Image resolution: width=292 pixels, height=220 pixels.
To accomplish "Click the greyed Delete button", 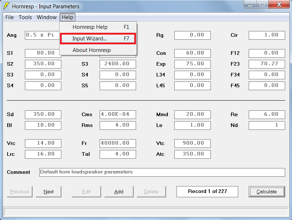I will point(151,192).
